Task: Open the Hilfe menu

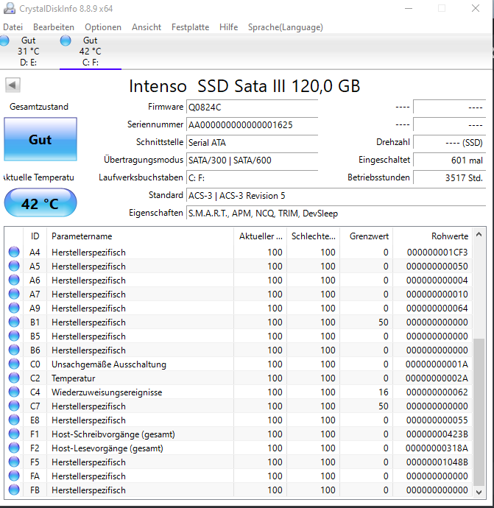Action: 228,27
